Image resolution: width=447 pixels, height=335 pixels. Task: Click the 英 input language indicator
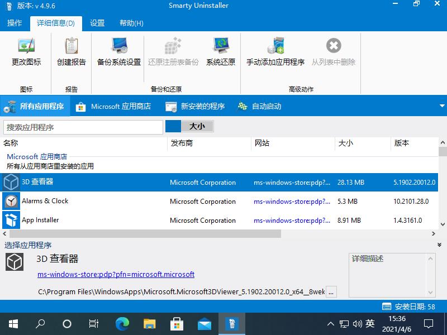pyautogui.click(x=370, y=324)
